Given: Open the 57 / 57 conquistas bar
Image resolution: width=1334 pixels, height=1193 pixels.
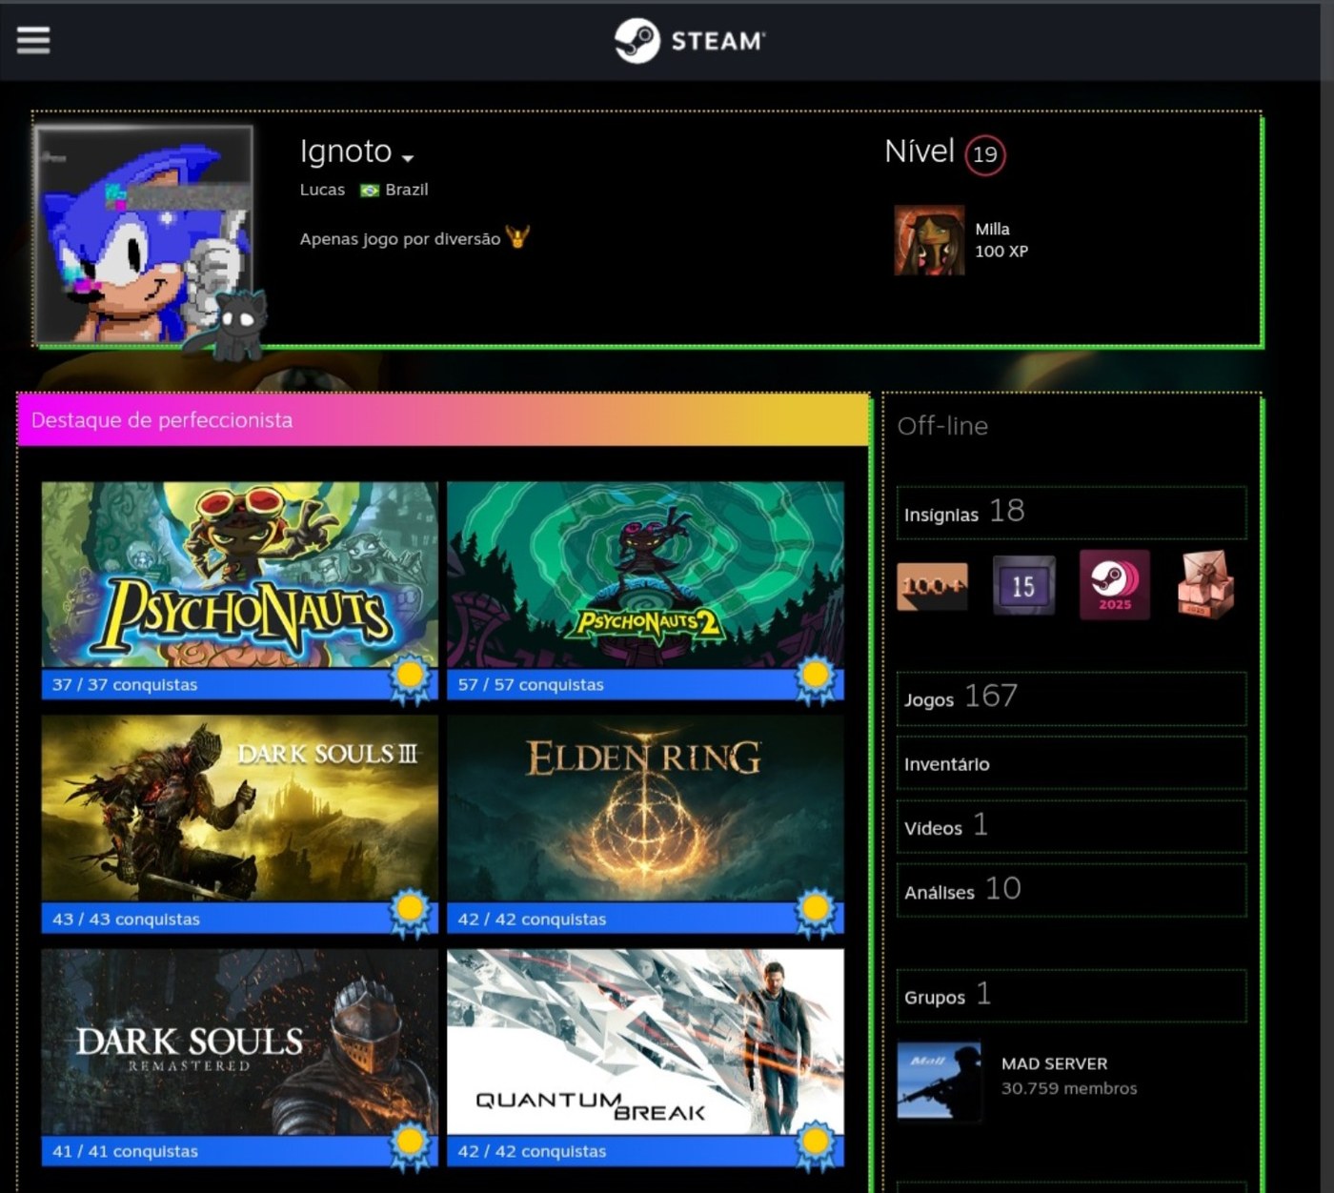Looking at the screenshot, I should [x=645, y=684].
